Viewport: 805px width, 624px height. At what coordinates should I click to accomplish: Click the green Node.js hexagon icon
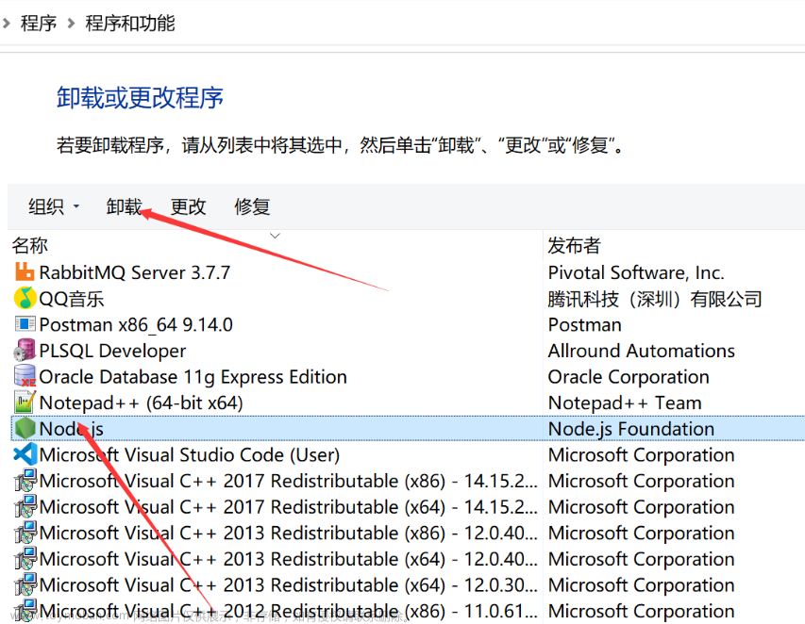pos(25,429)
